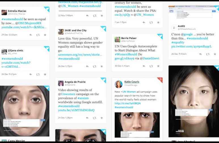Retweet Angela de Prairie's tweet

click(x=94, y=118)
